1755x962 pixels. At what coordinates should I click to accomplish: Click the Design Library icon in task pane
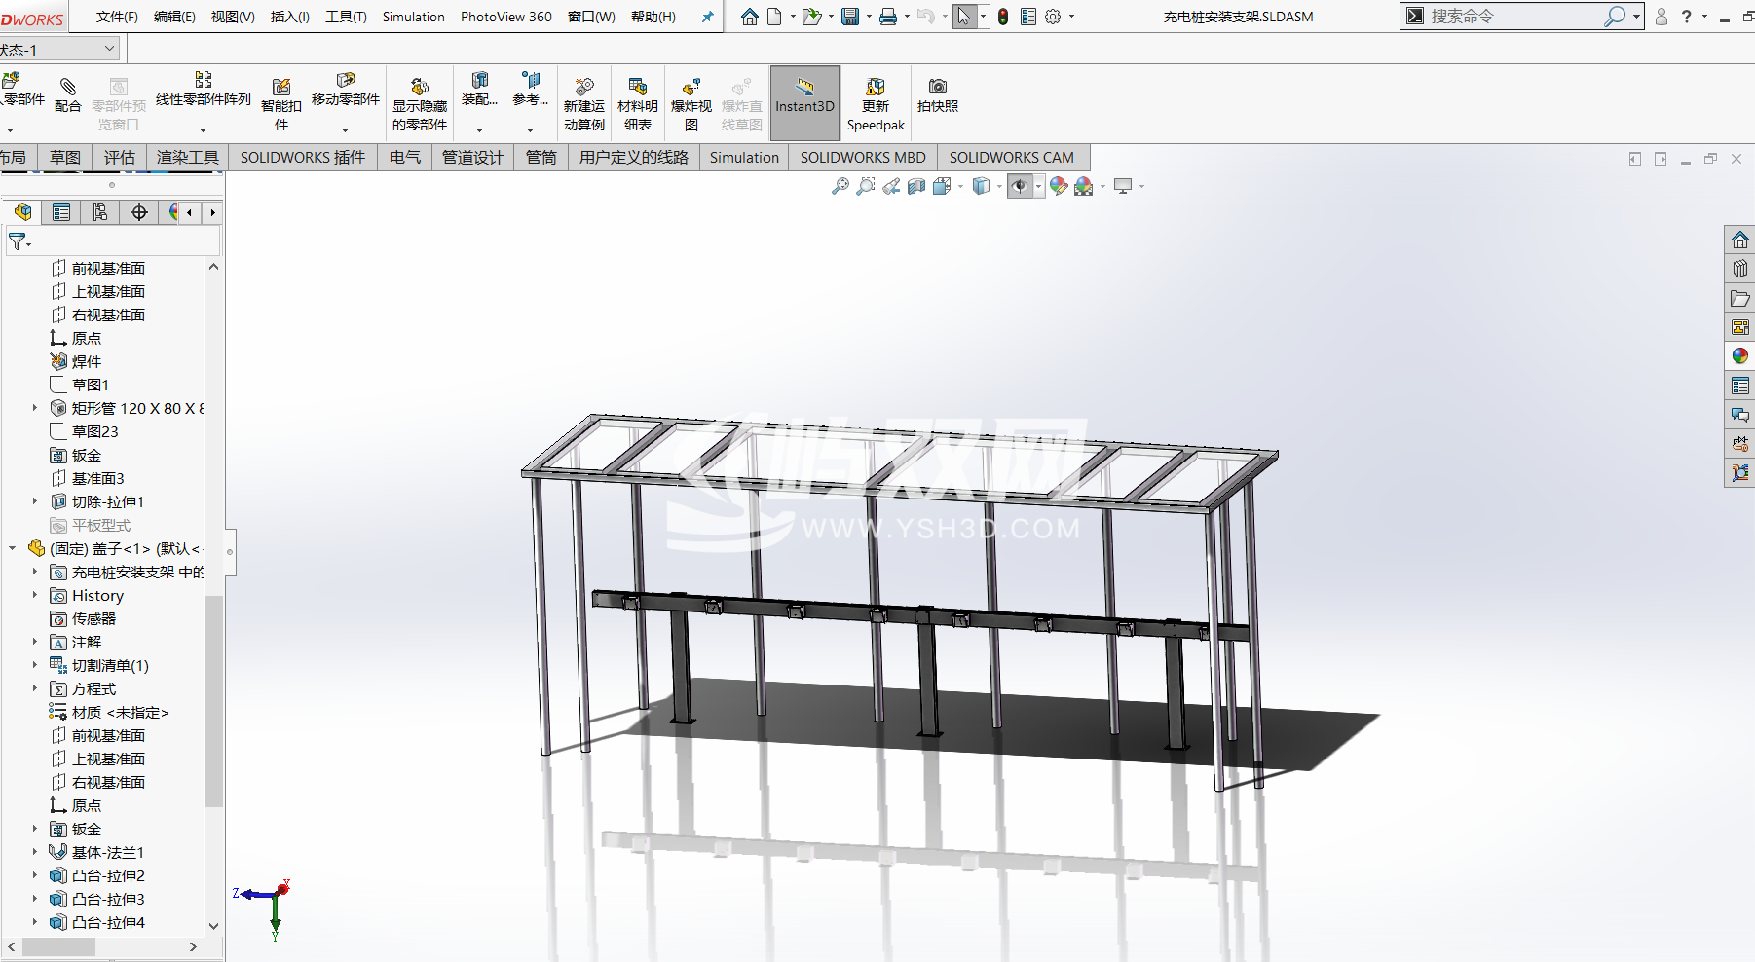1740,269
